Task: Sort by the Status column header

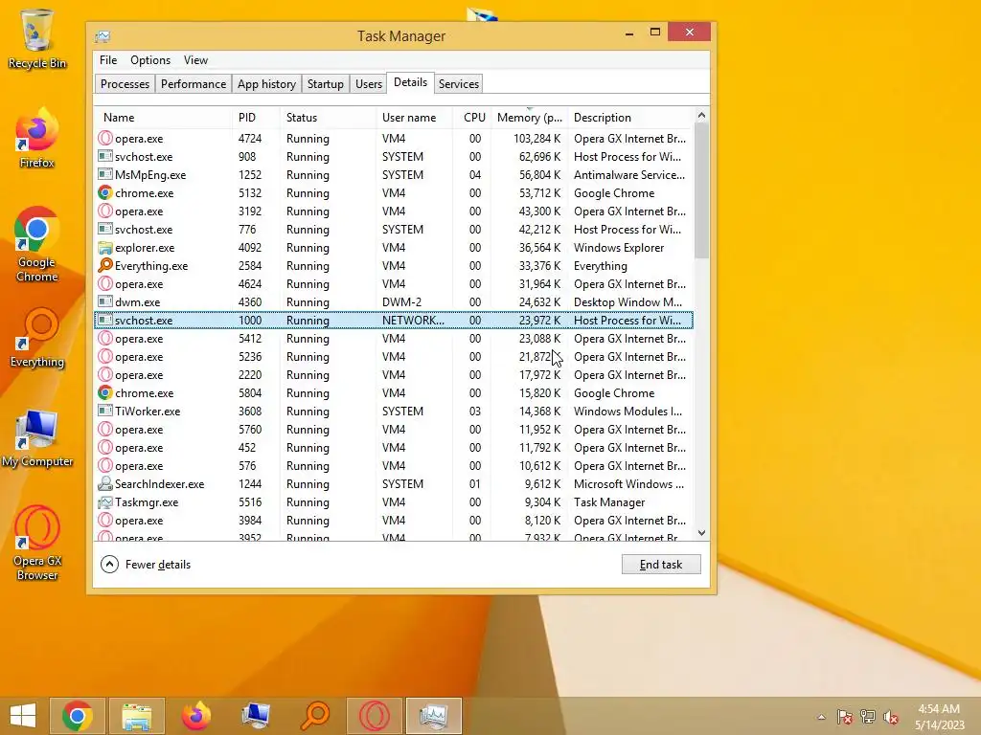Action: (x=328, y=118)
